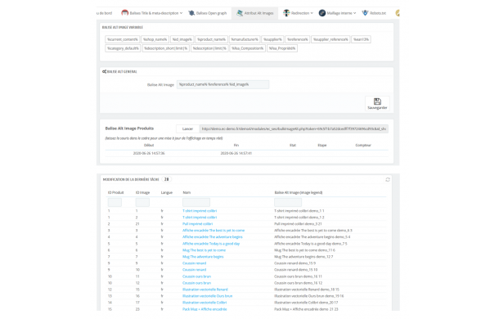Screen dimensions: 499x319
Task: Click the Nom filter input
Action: point(196,202)
